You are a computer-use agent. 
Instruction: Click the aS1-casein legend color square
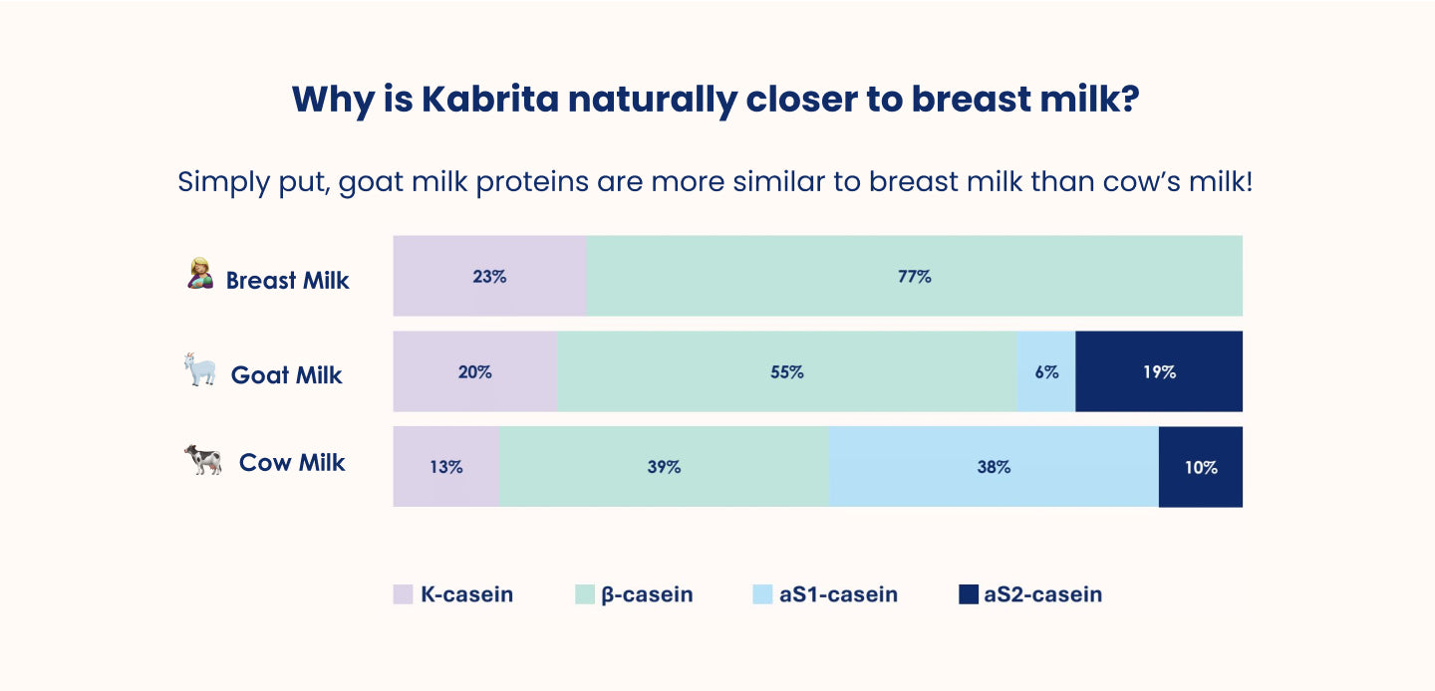point(762,594)
